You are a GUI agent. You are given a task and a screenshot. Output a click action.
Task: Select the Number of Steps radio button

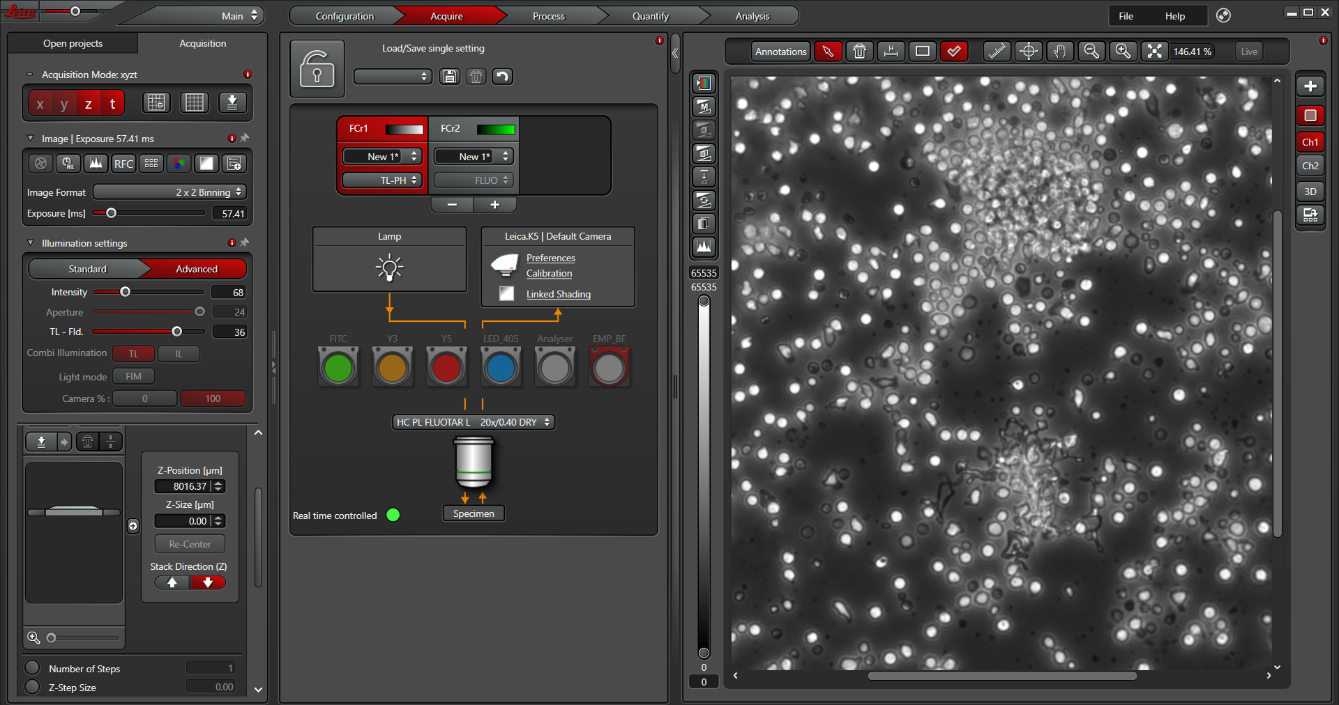point(32,668)
